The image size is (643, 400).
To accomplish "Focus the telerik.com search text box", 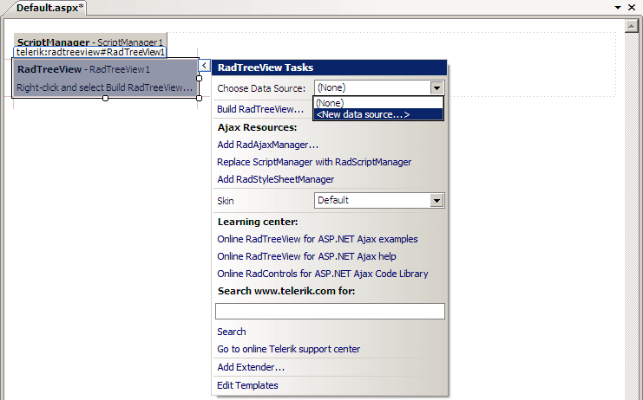I will pyautogui.click(x=330, y=311).
